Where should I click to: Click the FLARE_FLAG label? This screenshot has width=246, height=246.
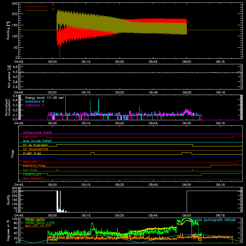[x=32, y=153]
